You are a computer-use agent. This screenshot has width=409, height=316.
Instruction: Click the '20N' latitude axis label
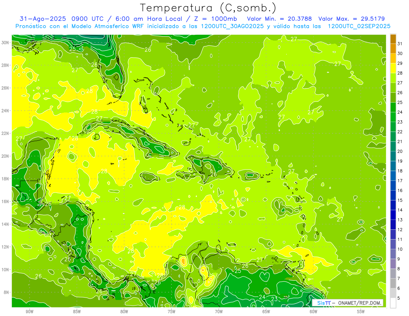pos(5,156)
